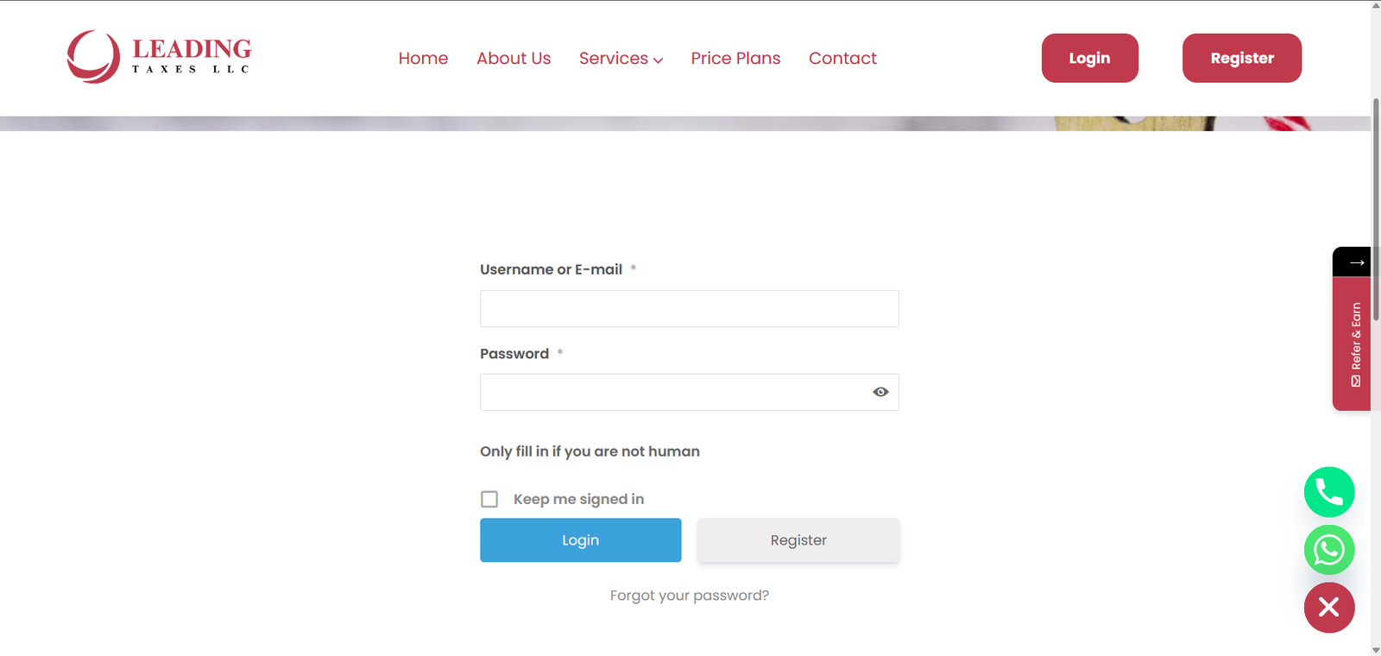1381x656 pixels.
Task: Enable Keep me signed in checkbox
Action: 489,499
